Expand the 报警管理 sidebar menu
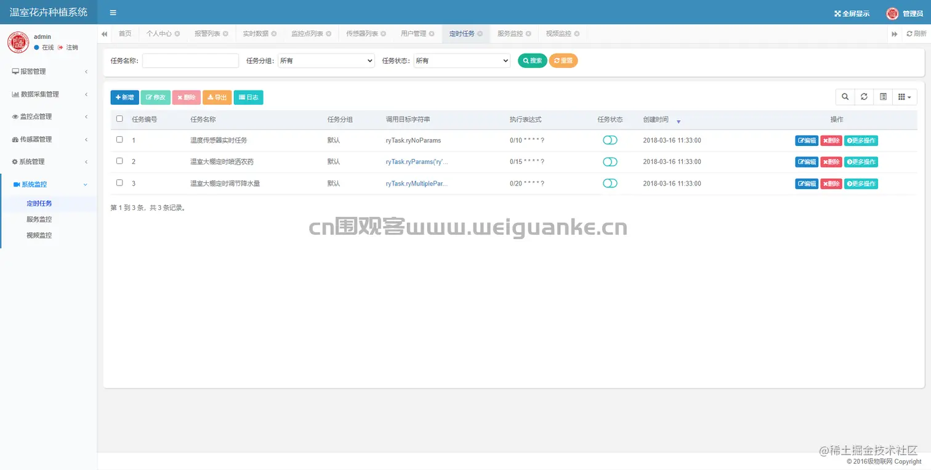 (x=49, y=71)
